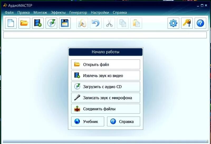Click the paste clipboard toolbar icon
Viewport: 211px width, 144px height.
[136, 23]
